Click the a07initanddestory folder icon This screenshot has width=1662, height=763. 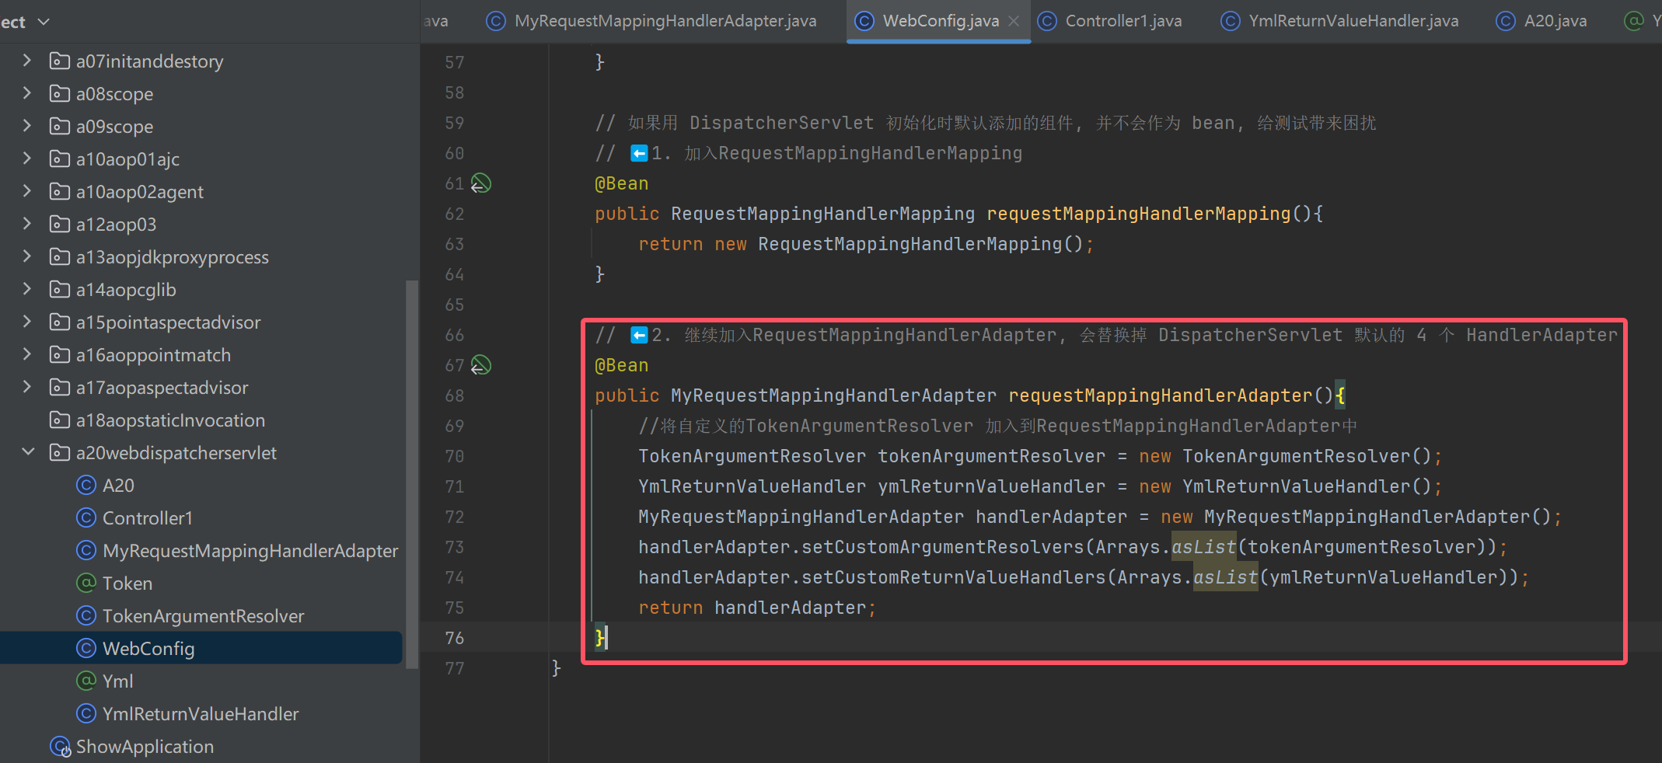[x=60, y=61]
